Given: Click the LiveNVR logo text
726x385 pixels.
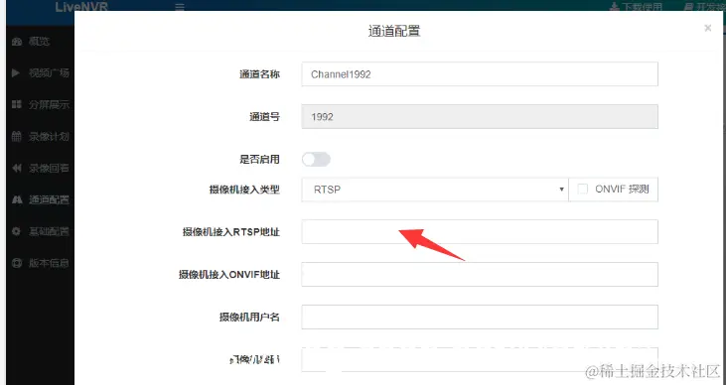Looking at the screenshot, I should (x=81, y=7).
